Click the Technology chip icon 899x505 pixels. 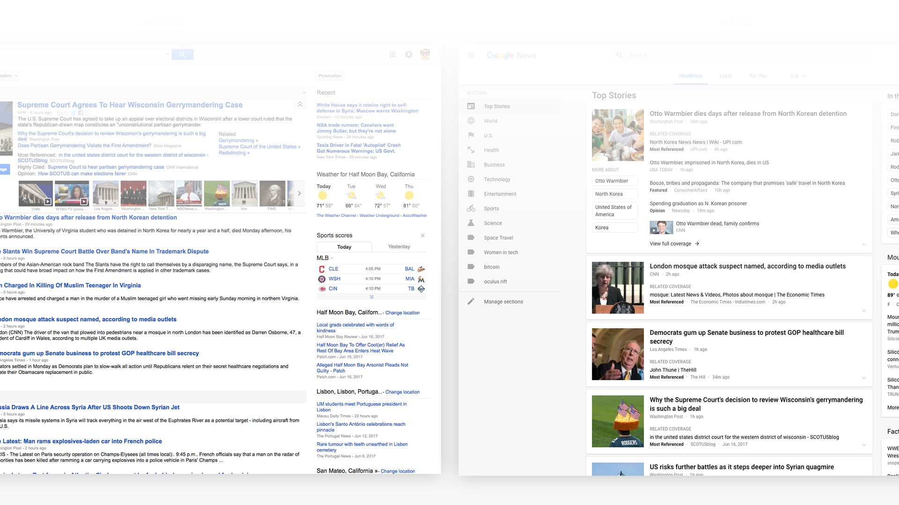point(471,179)
